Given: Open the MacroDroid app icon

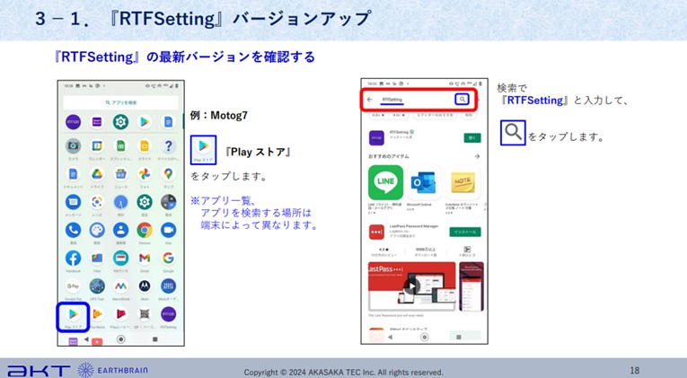Looking at the screenshot, I should pyautogui.click(x=120, y=286).
